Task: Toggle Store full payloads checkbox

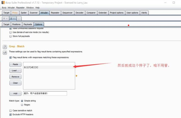Action: 10,36
